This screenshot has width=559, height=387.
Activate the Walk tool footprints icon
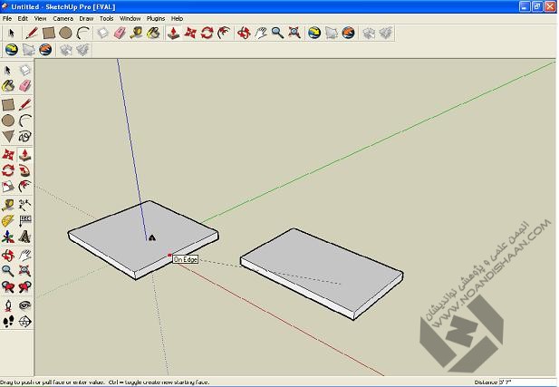tap(8, 322)
